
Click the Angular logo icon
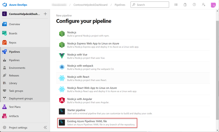click(x=62, y=100)
